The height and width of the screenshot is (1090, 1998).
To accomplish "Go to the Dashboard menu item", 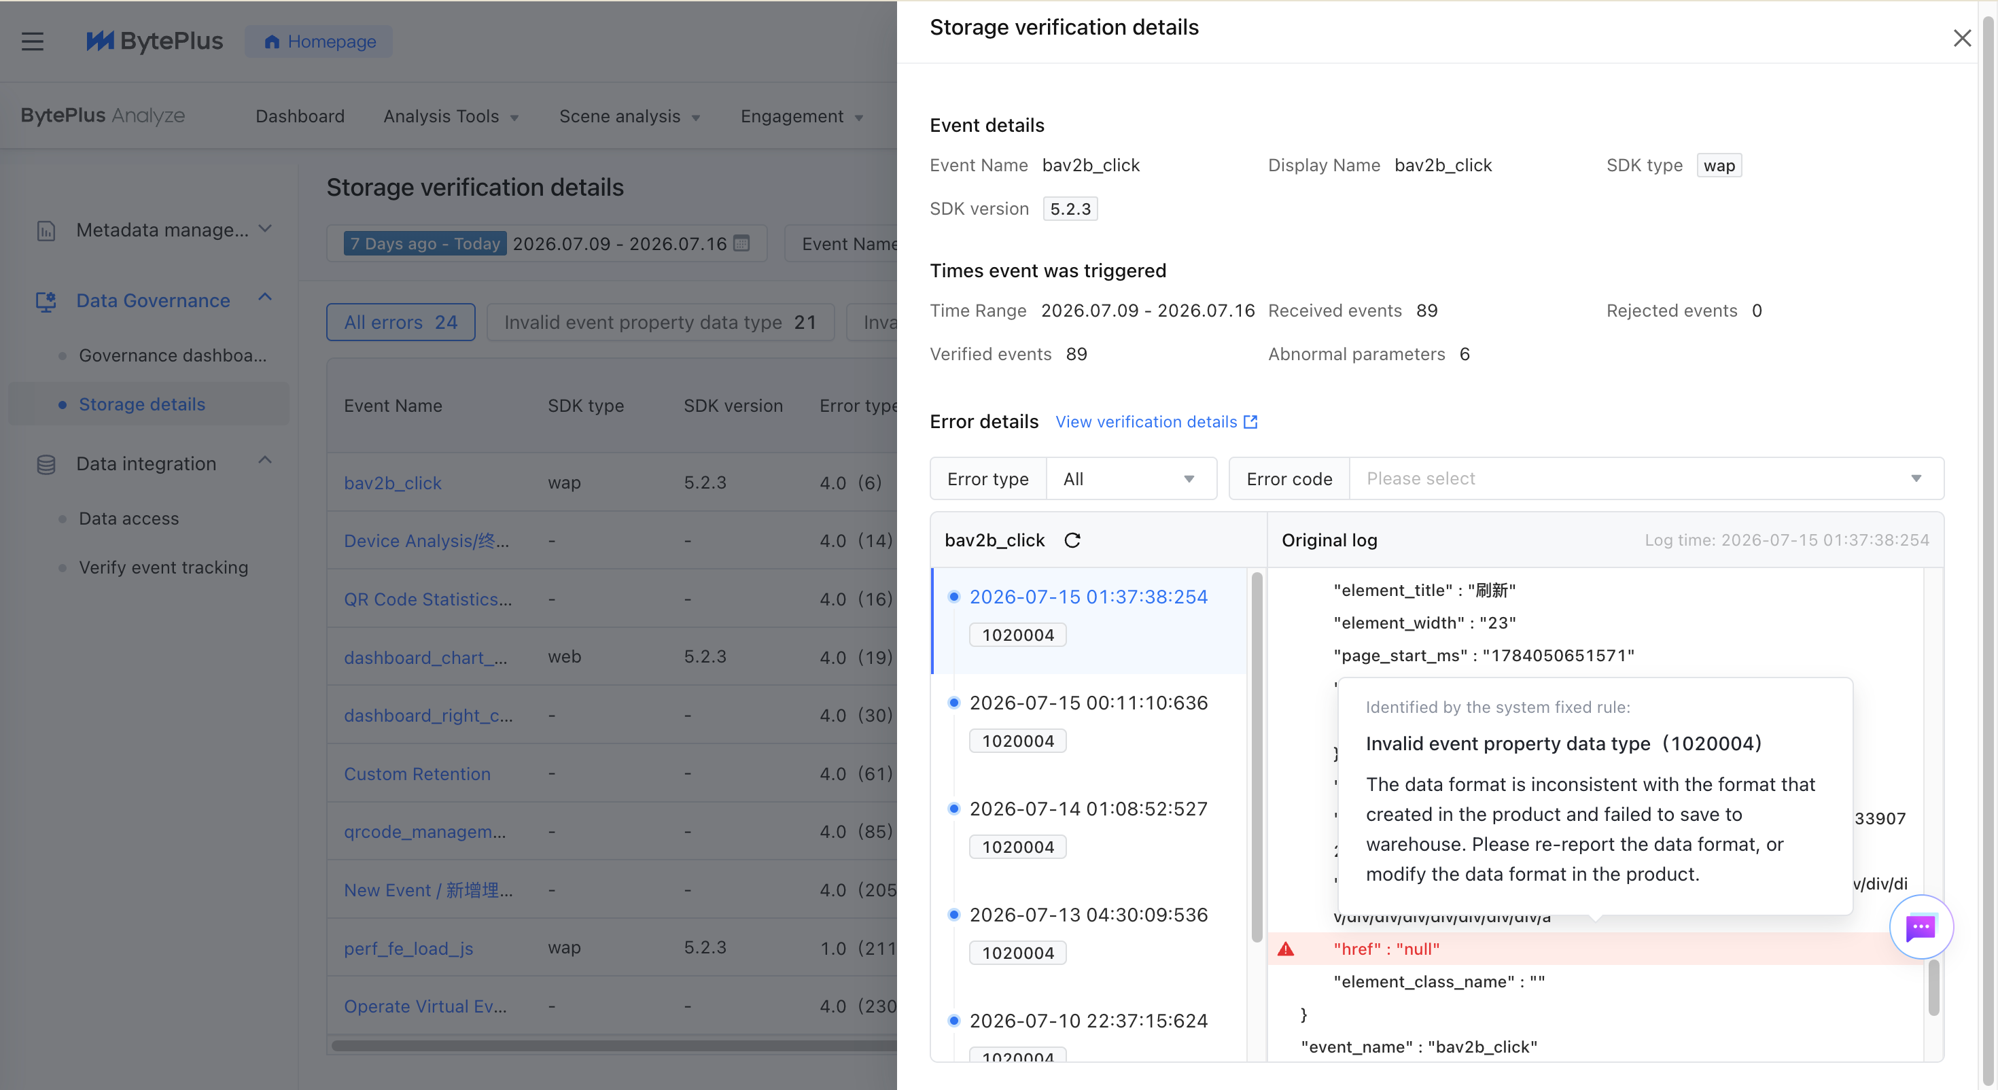I will (300, 116).
